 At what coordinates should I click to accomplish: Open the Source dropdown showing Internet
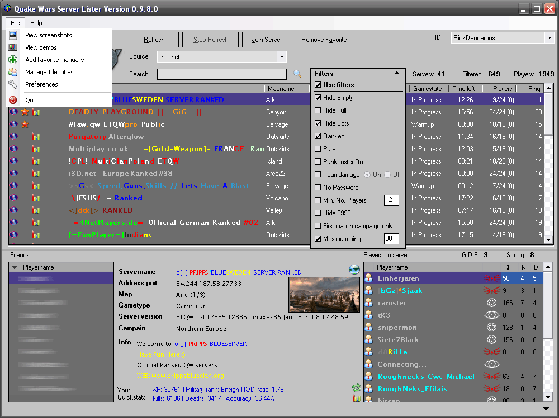[282, 56]
